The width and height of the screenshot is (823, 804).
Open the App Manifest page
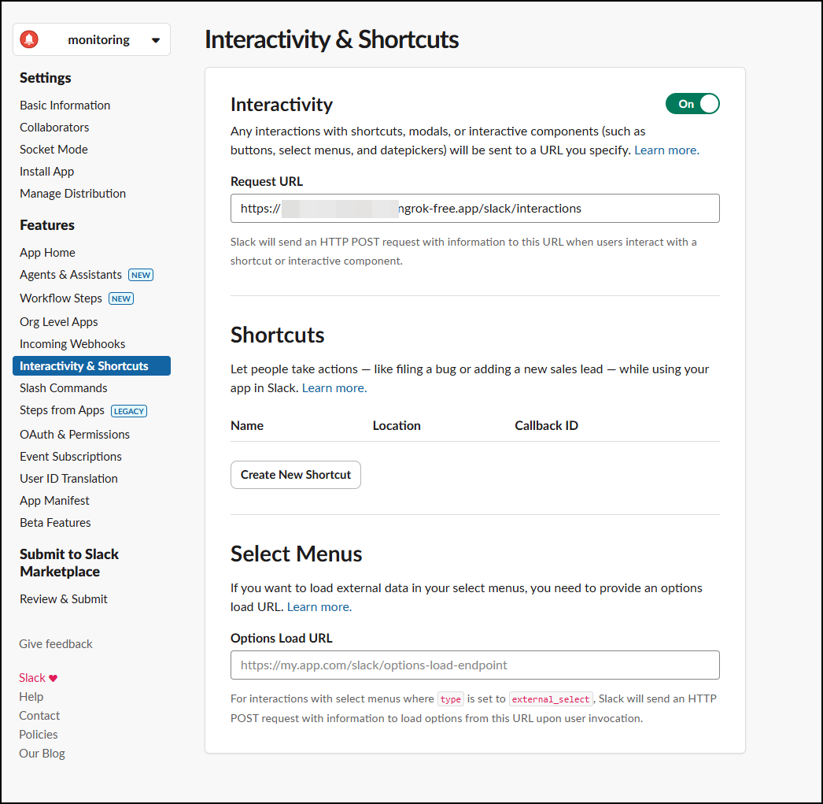coord(54,501)
